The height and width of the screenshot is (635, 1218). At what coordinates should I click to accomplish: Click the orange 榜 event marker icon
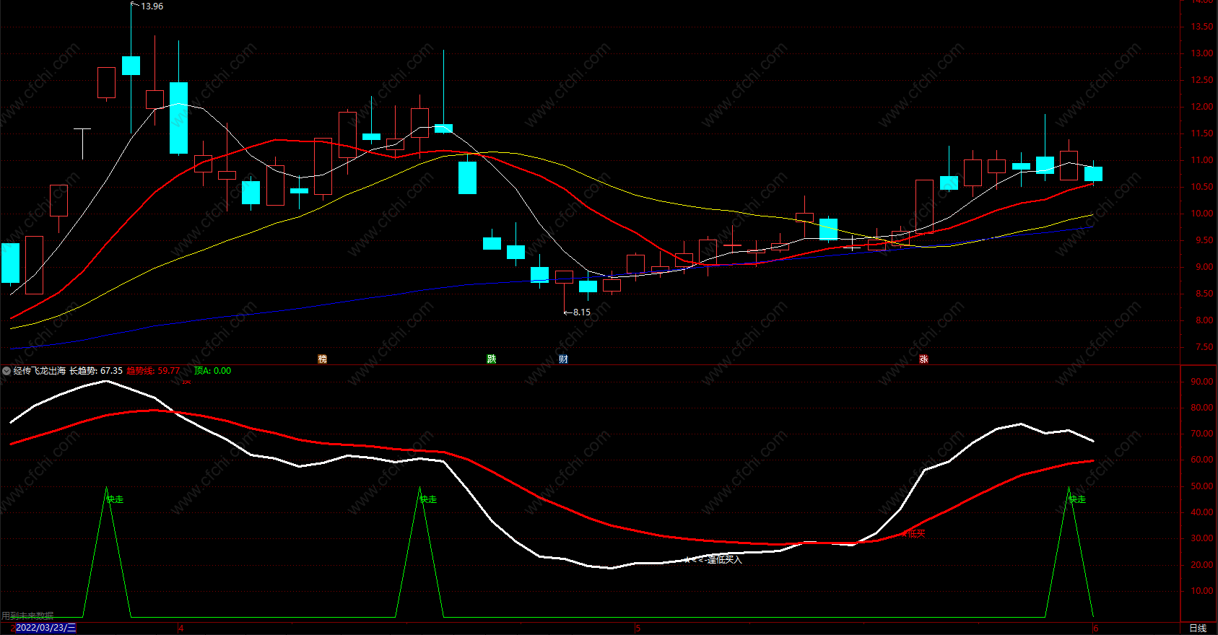click(x=323, y=359)
